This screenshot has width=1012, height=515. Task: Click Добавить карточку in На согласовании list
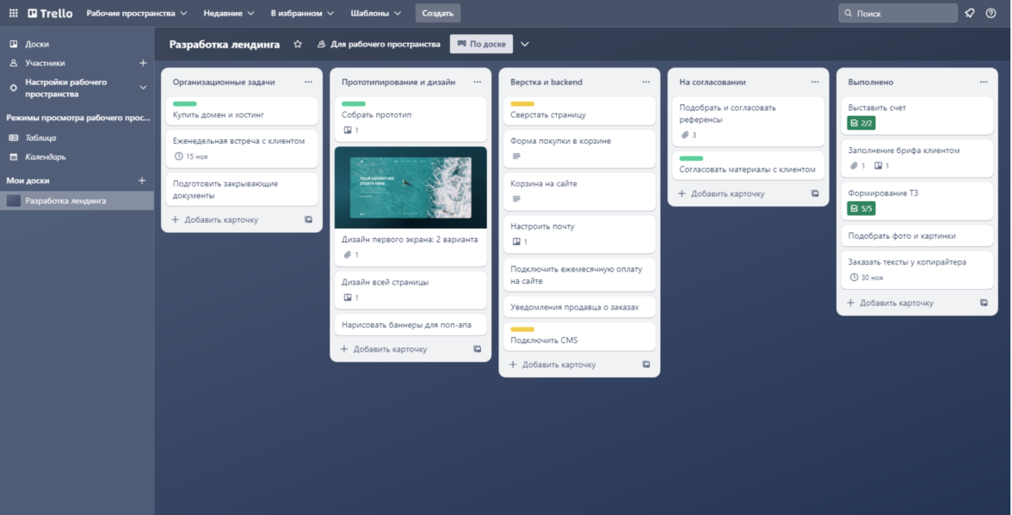tap(727, 193)
